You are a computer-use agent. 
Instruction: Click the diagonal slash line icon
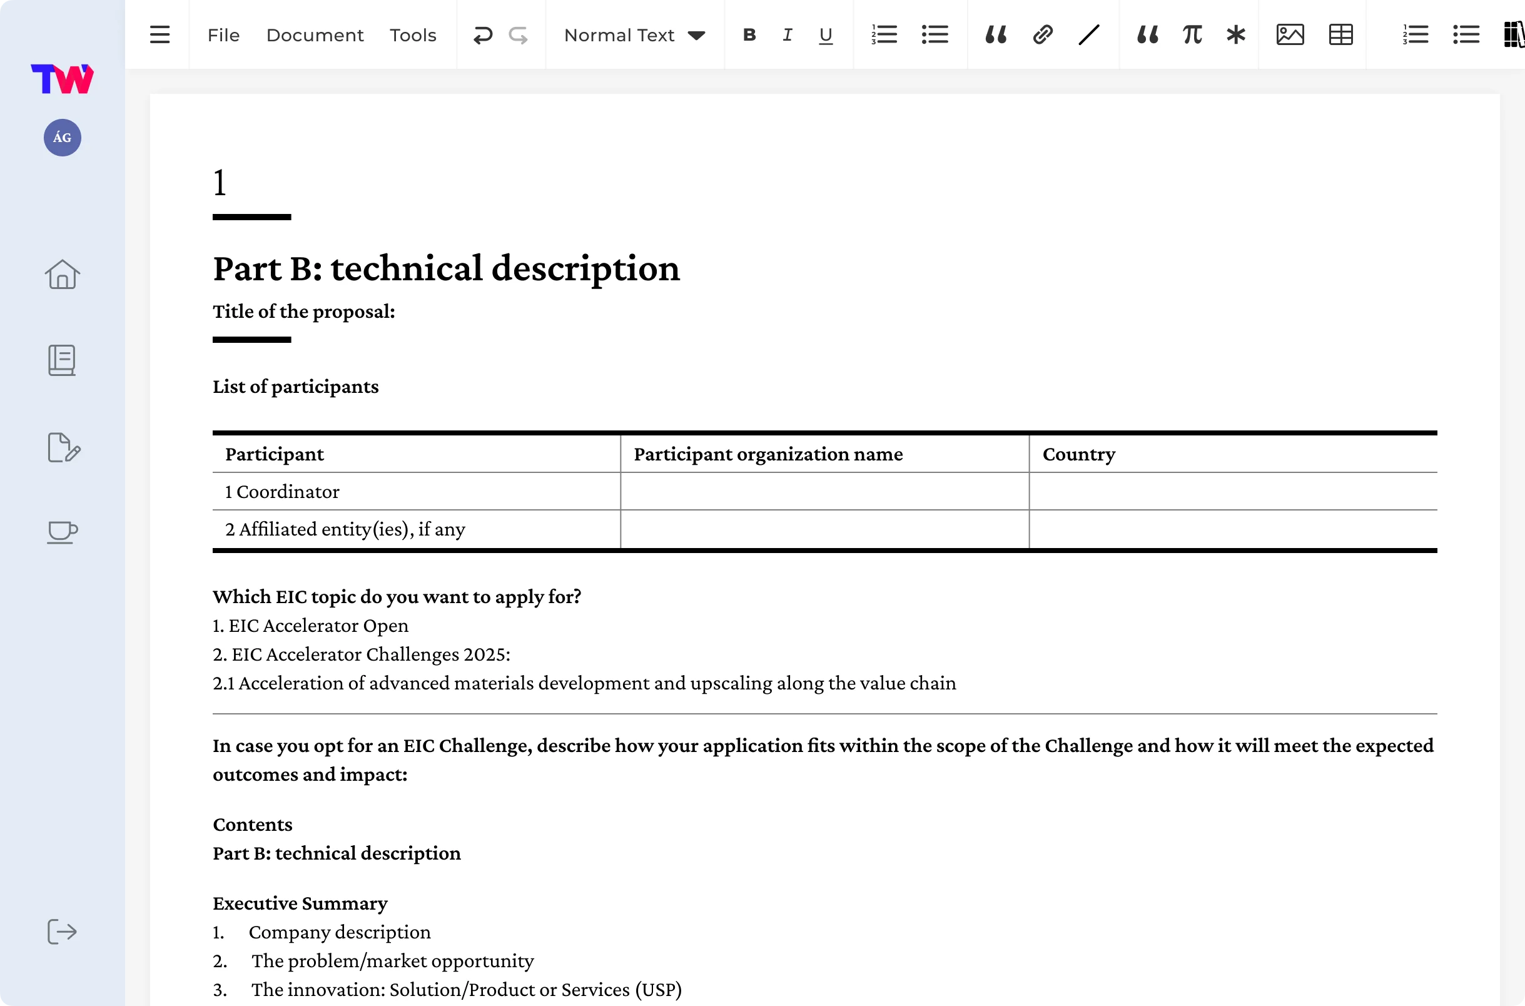coord(1089,34)
